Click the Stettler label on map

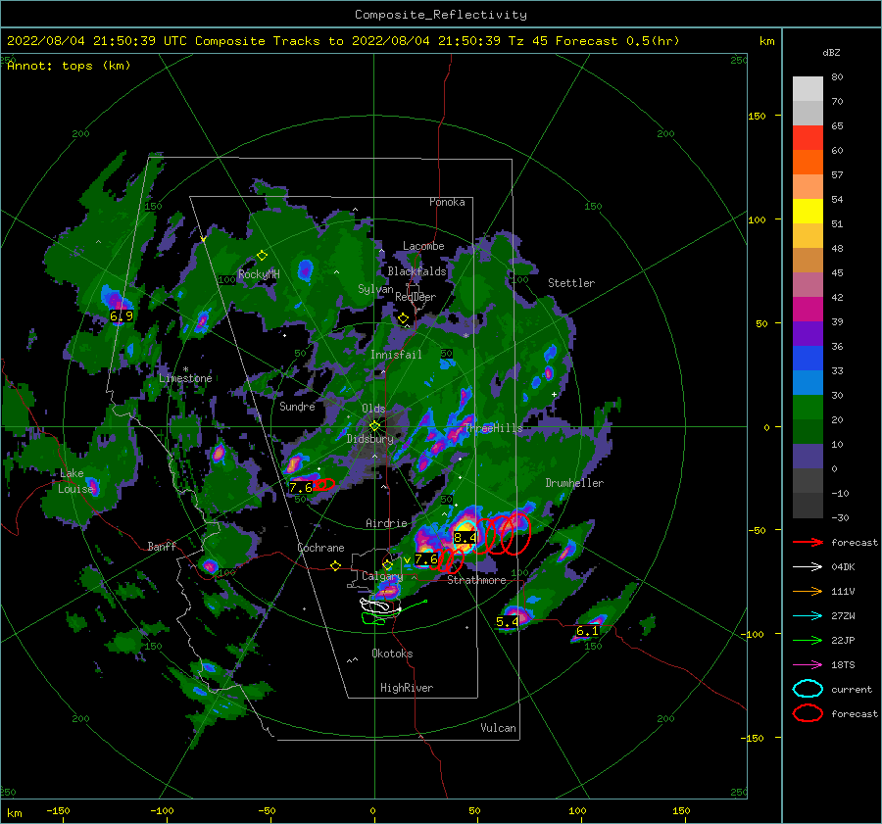(571, 283)
